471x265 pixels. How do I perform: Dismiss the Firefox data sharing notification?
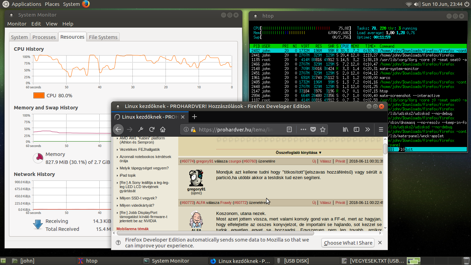380,243
